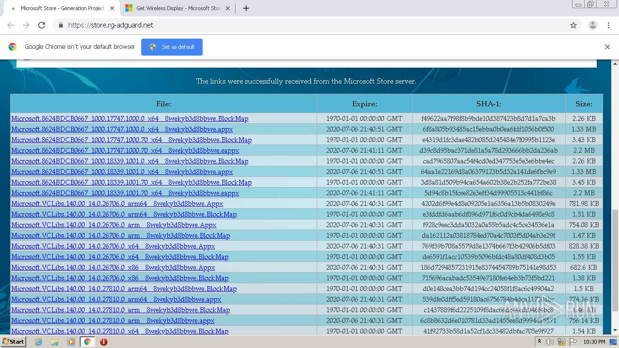The height and width of the screenshot is (348, 619).
Task: Launch Internet Explorer from taskbar
Action: 39,342
